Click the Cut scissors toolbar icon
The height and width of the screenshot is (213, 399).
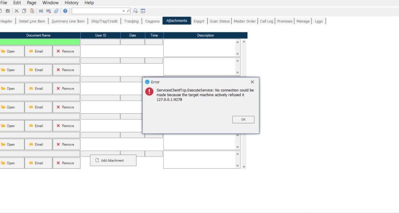17,11
